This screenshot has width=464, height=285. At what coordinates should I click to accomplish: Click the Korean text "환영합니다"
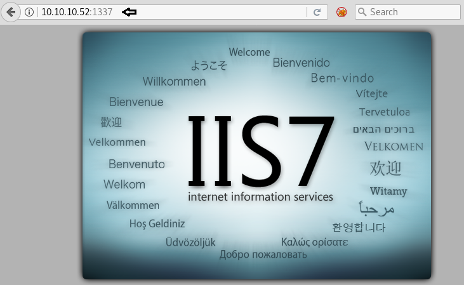[359, 227]
